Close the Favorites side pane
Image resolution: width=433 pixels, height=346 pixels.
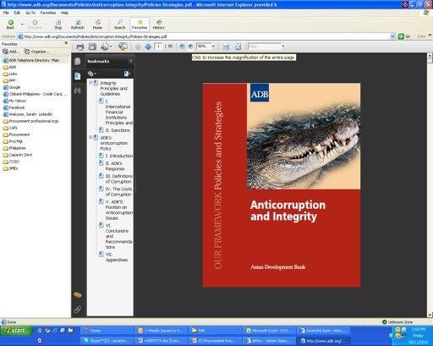[x=66, y=43]
